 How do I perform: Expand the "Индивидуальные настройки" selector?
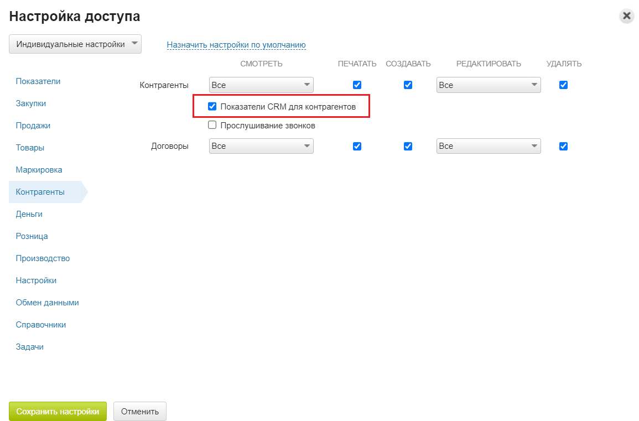[75, 44]
